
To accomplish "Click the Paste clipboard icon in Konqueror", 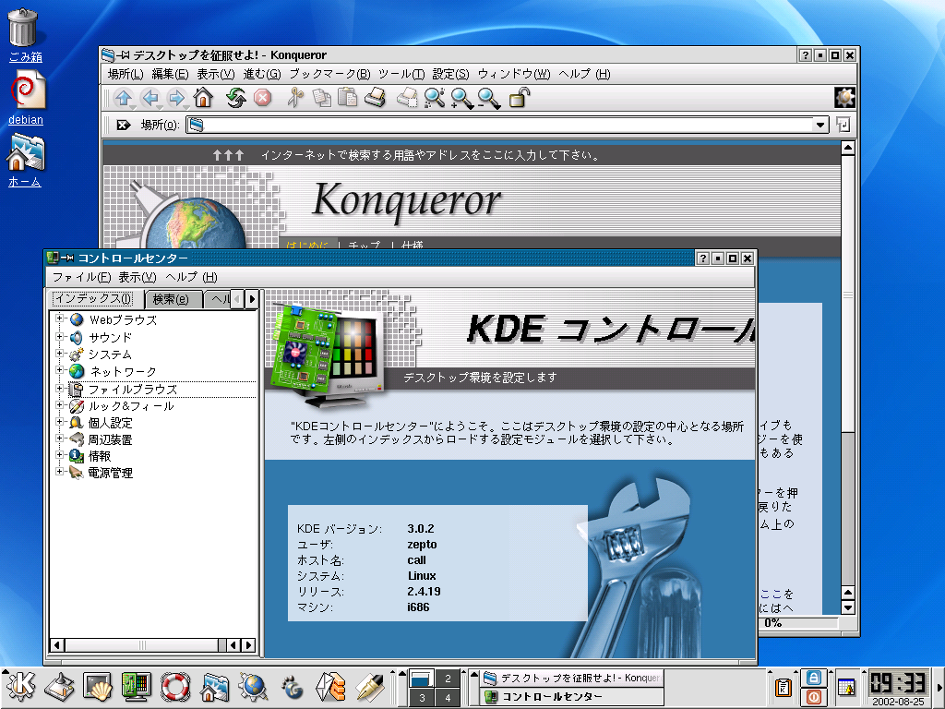I will coord(348,98).
